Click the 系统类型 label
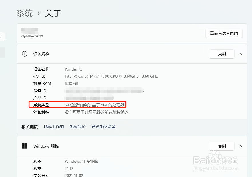The width and height of the screenshot is (252, 177). click(41, 105)
